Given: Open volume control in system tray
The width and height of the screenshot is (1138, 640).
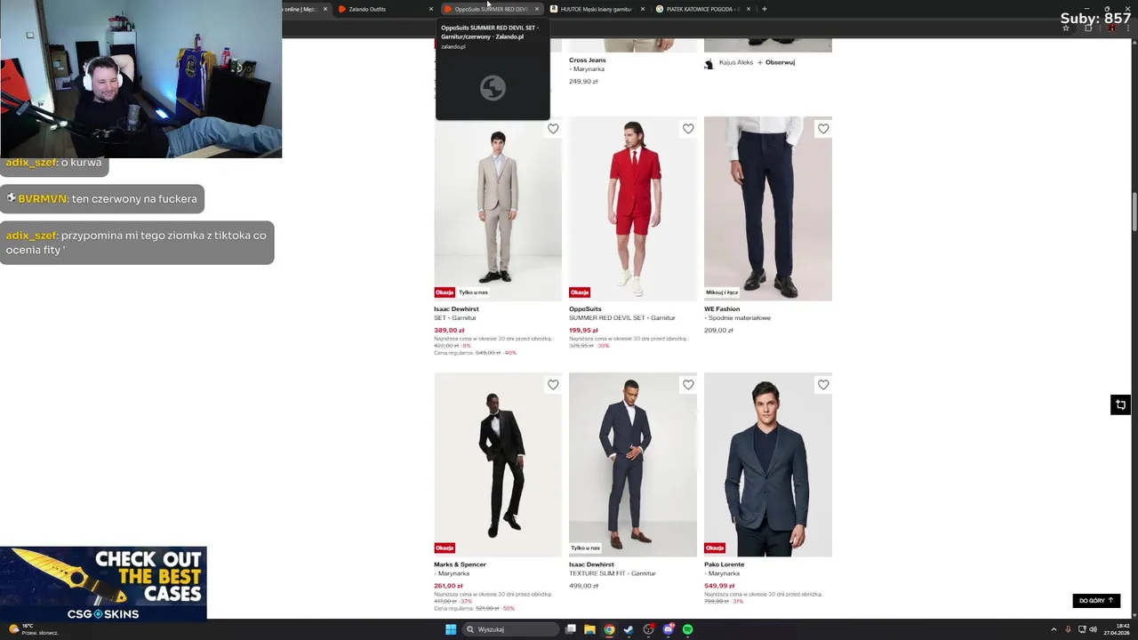Looking at the screenshot, I should 1093,629.
